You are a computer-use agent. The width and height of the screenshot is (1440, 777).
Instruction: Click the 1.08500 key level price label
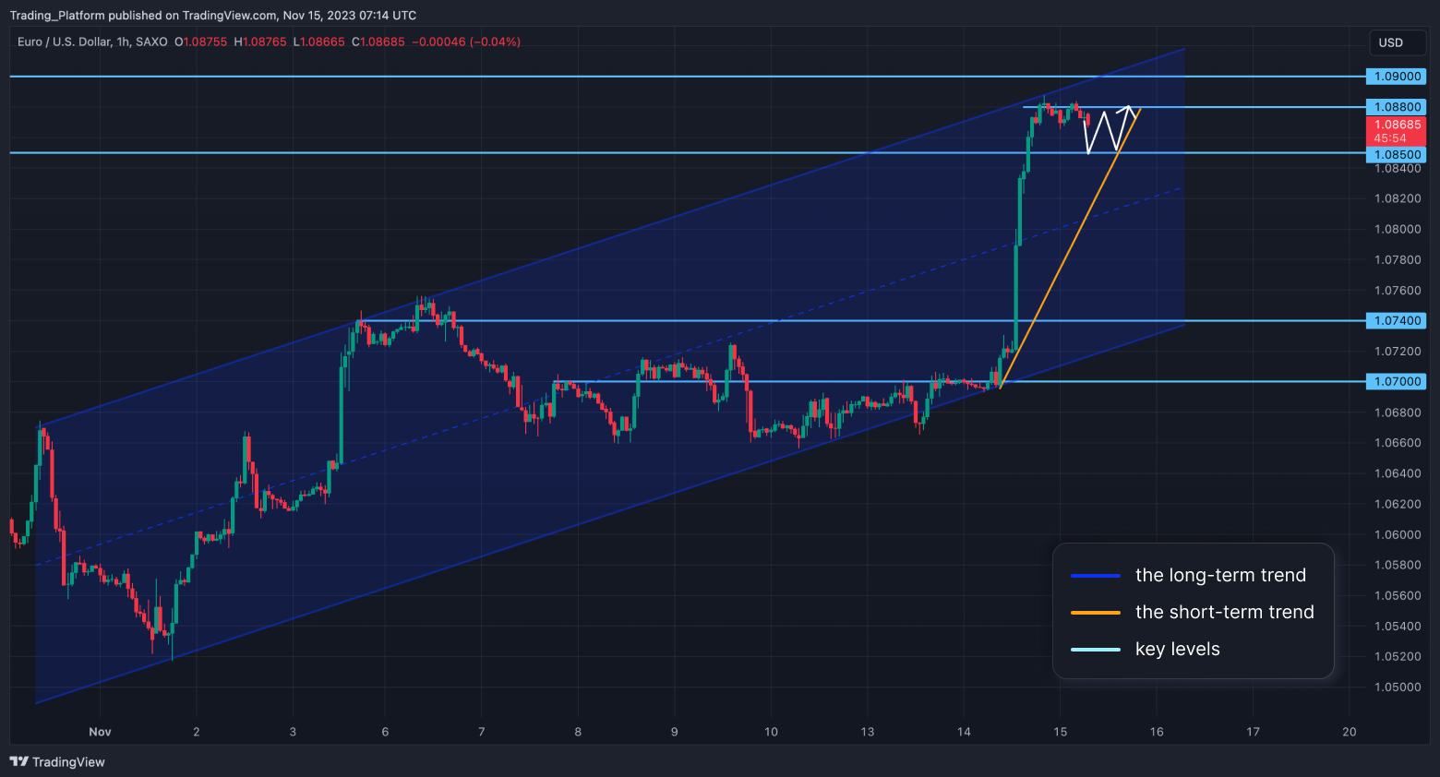(1397, 154)
